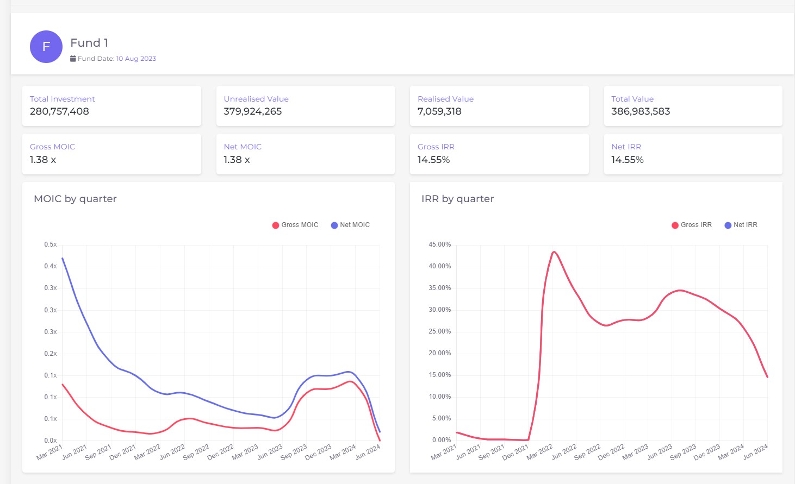Screen dimensions: 795x484
Task: Click the calendar icon beside Fund Date
Action: click(73, 59)
